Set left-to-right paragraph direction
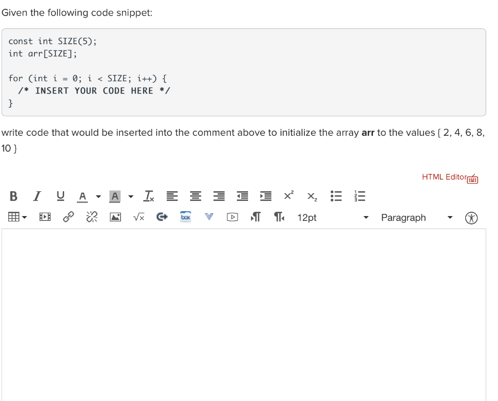The image size is (498, 401). pos(255,217)
